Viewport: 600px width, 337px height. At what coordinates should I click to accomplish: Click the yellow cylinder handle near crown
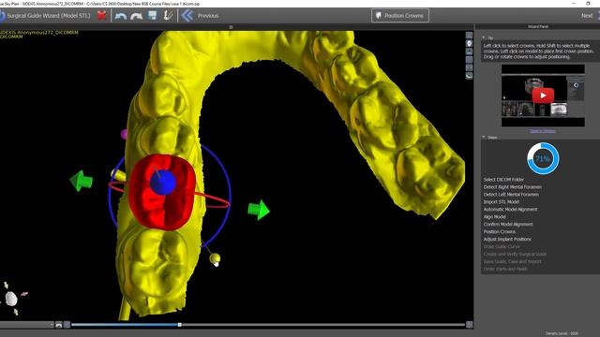point(118,175)
